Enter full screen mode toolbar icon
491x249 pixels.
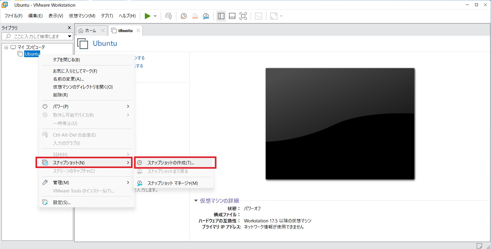point(243,16)
